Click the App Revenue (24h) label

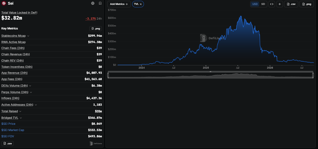tap(15, 73)
